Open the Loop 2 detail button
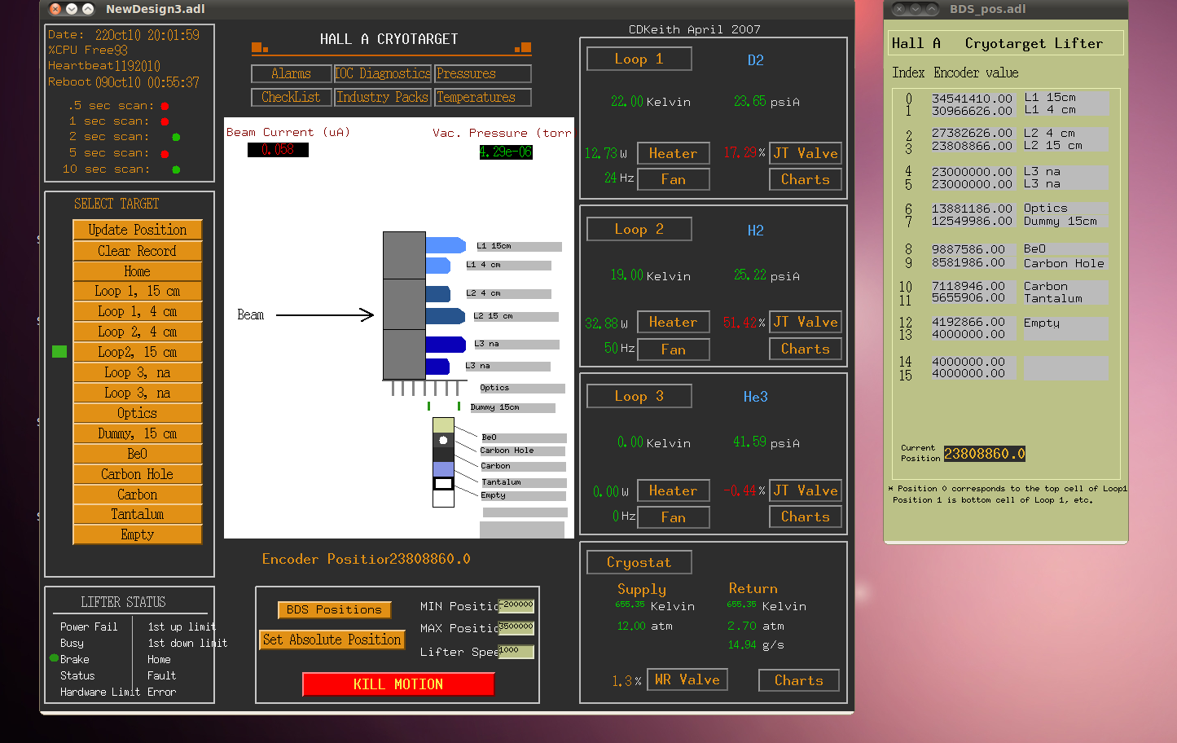Screen dimensions: 1177x743 (639, 229)
